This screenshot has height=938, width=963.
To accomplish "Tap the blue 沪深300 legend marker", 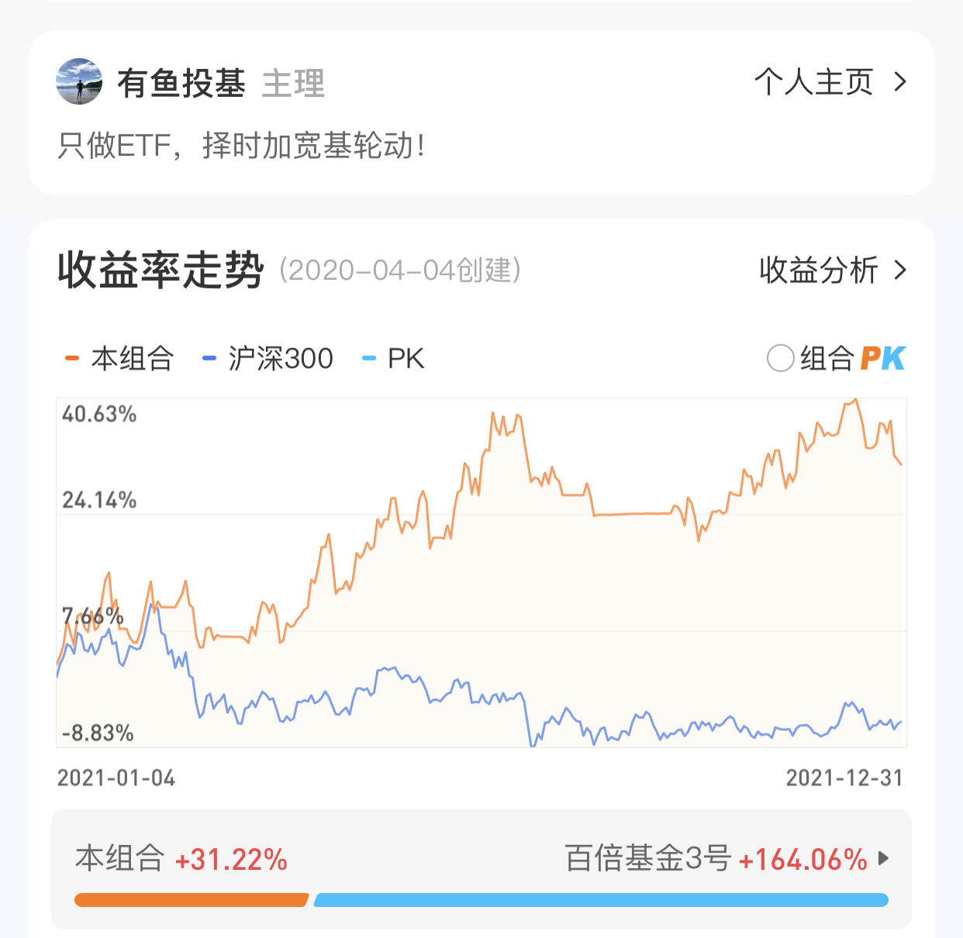I will [209, 358].
